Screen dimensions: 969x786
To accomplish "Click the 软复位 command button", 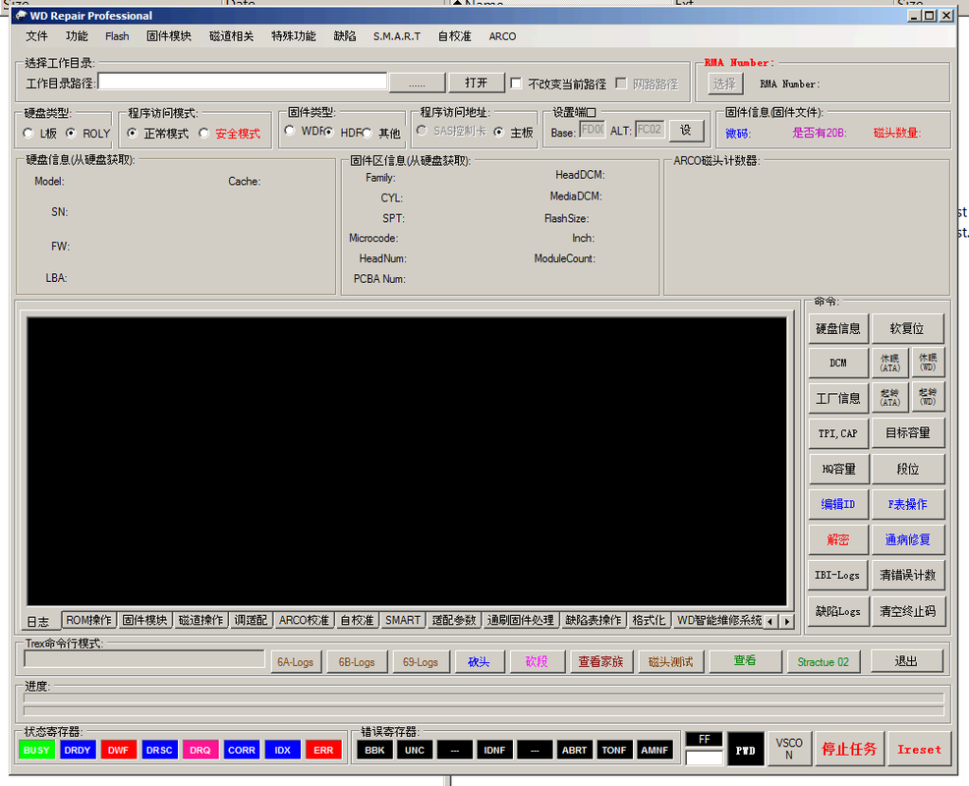I will [x=907, y=329].
